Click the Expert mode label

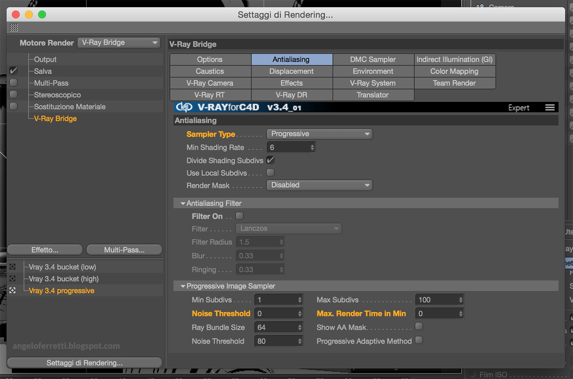point(519,108)
